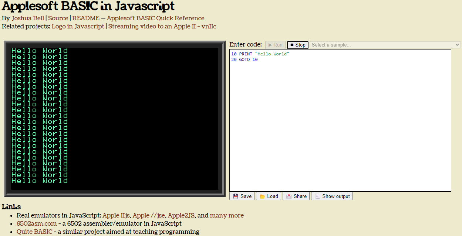The image size is (462, 236).
Task: Click the floppy disk Save button
Action: (x=242, y=196)
